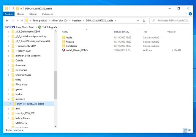Open the quick access toolbar customize arrow
The height and width of the screenshot is (137, 196).
point(21,9)
